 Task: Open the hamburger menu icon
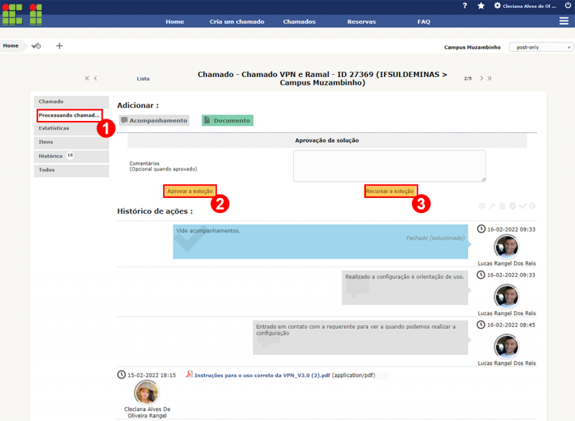(563, 22)
